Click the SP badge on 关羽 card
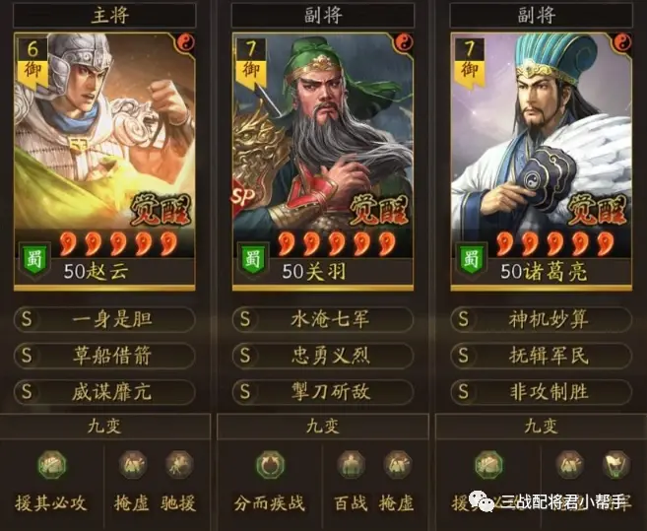 (242, 197)
